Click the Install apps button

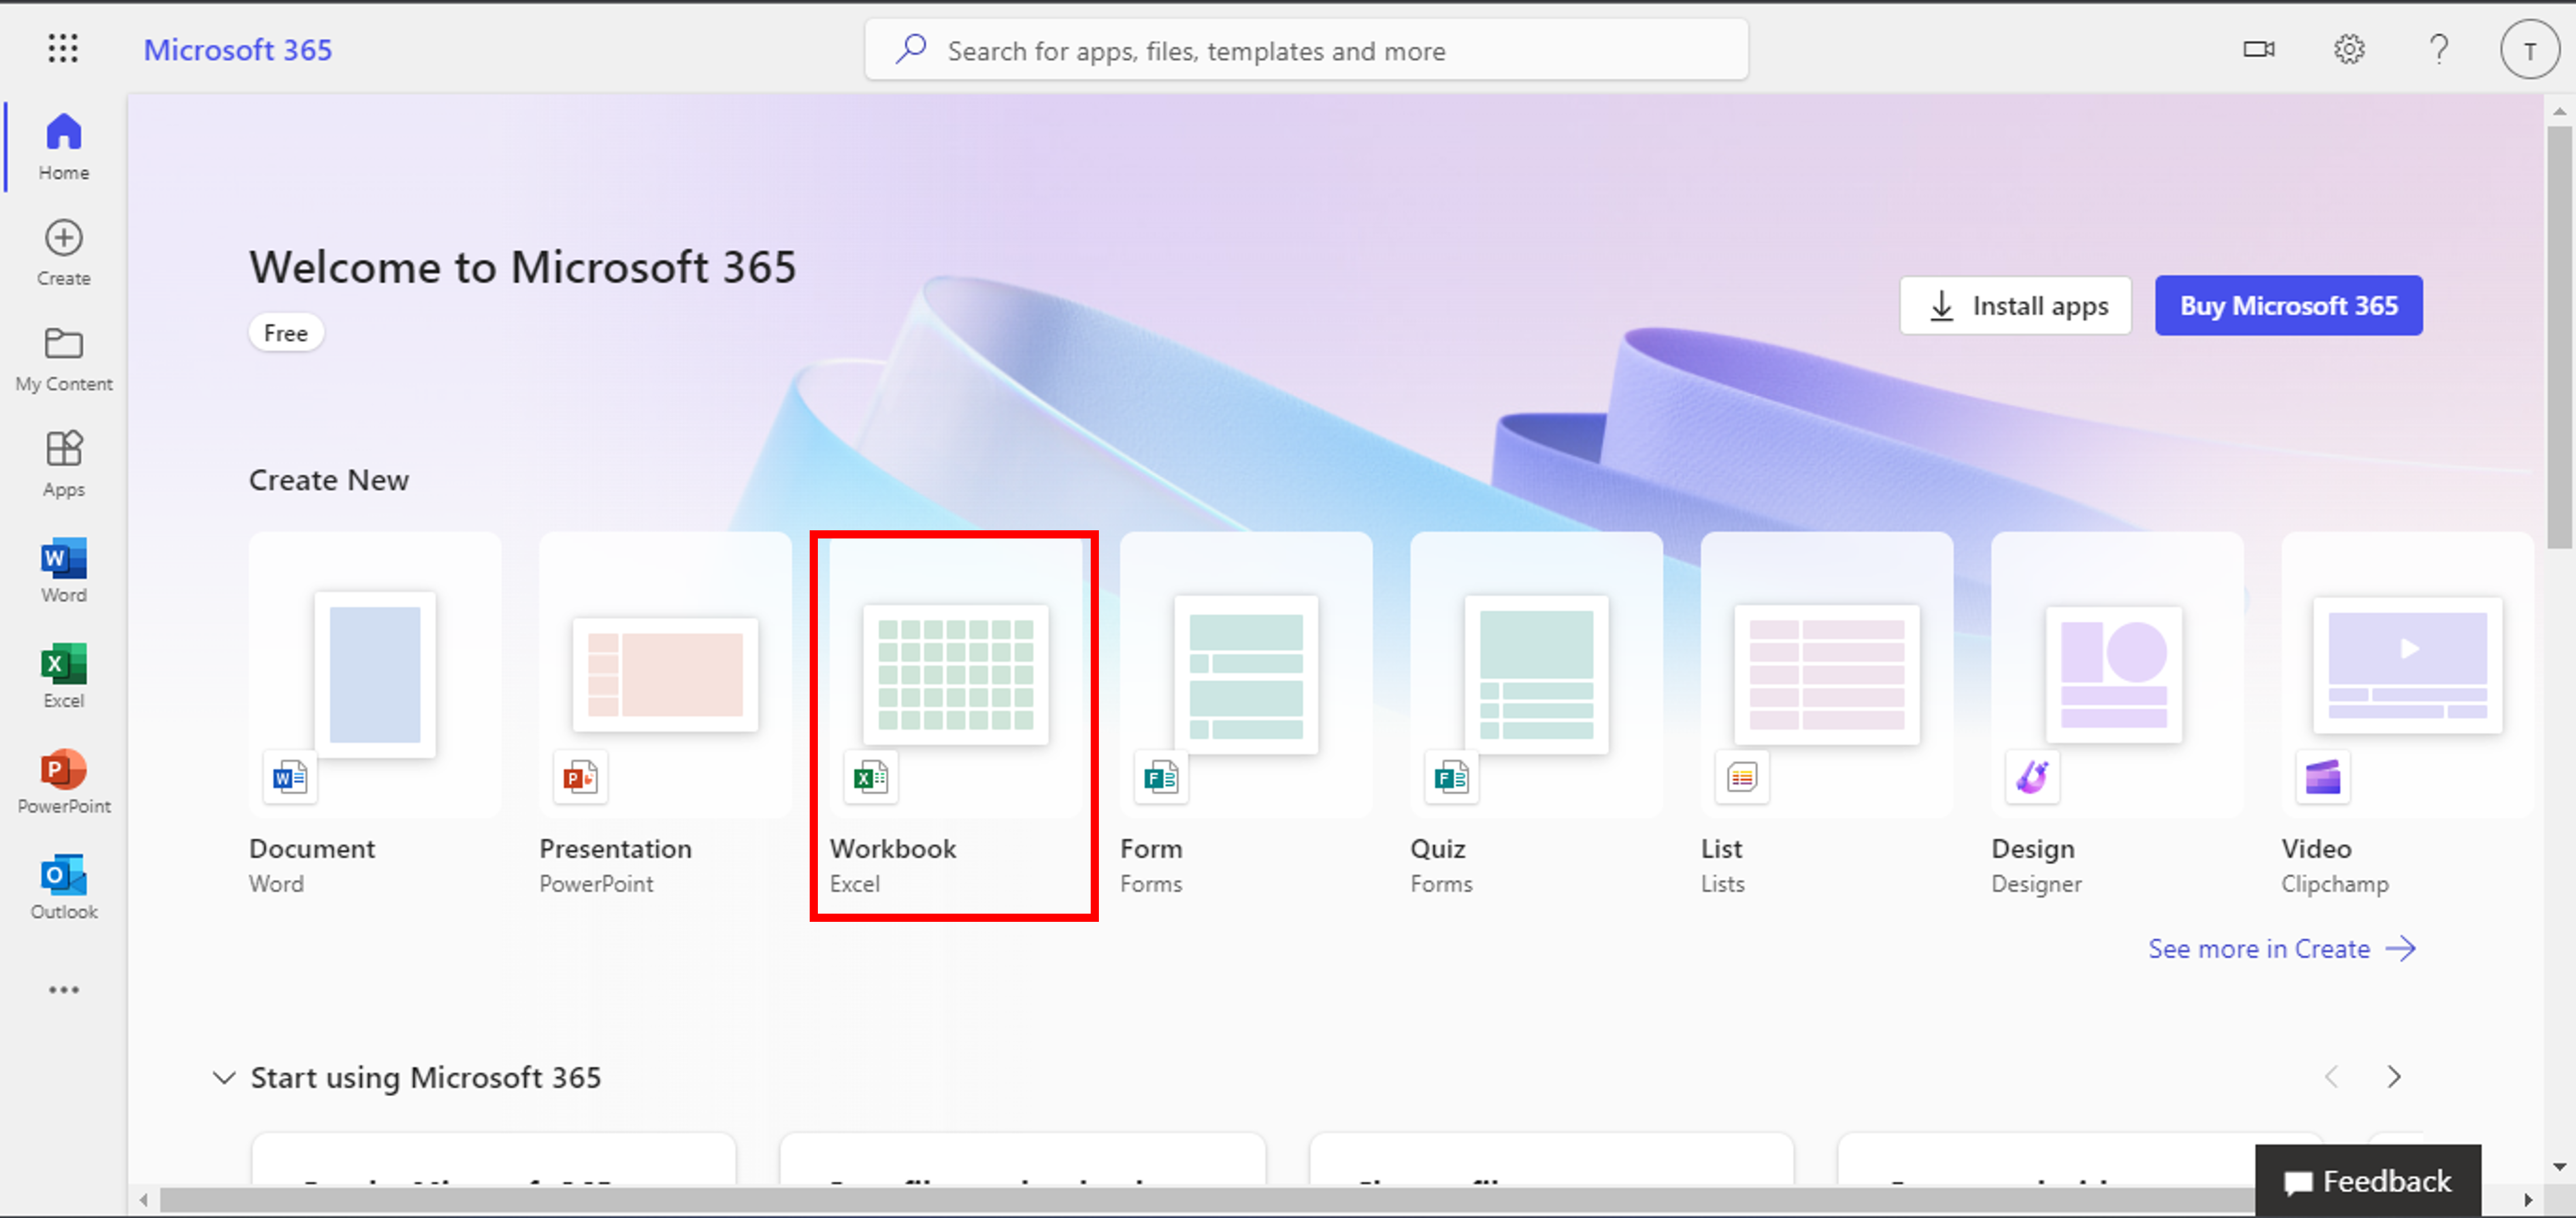click(x=2014, y=306)
